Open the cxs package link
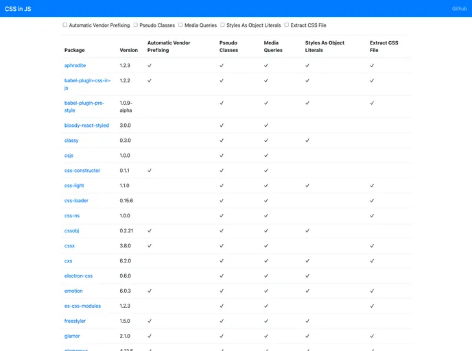Viewport: 472px width, 351px height. pyautogui.click(x=69, y=261)
